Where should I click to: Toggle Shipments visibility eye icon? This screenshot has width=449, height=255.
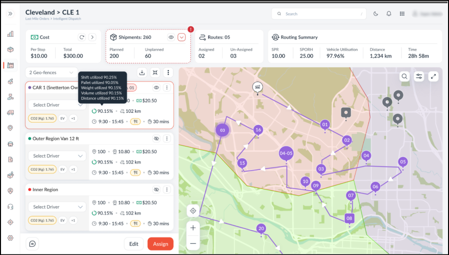[171, 37]
